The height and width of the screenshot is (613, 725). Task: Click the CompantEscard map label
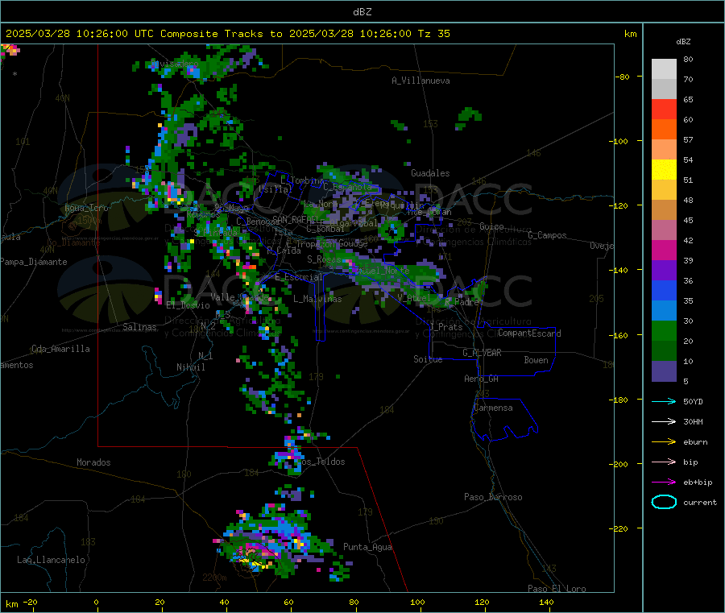click(x=529, y=333)
